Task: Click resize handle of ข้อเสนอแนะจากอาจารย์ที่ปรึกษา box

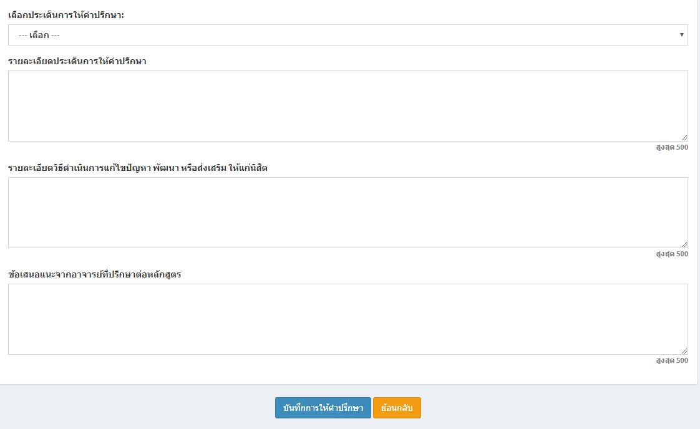Action: (x=684, y=351)
